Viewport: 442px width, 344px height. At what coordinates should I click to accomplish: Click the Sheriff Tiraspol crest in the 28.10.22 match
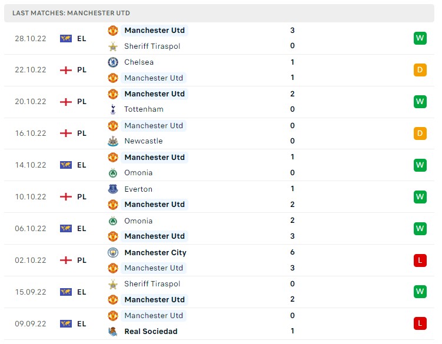click(x=113, y=46)
